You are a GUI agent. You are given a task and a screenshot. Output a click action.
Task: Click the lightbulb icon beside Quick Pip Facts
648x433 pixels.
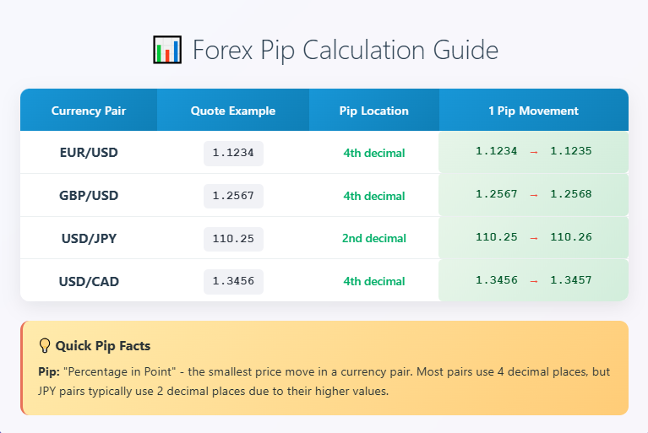[45, 346]
